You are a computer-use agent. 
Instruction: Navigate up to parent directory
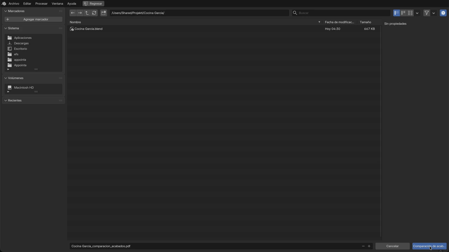click(x=87, y=13)
